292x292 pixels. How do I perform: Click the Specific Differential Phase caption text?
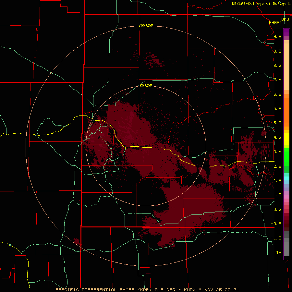pos(147,290)
